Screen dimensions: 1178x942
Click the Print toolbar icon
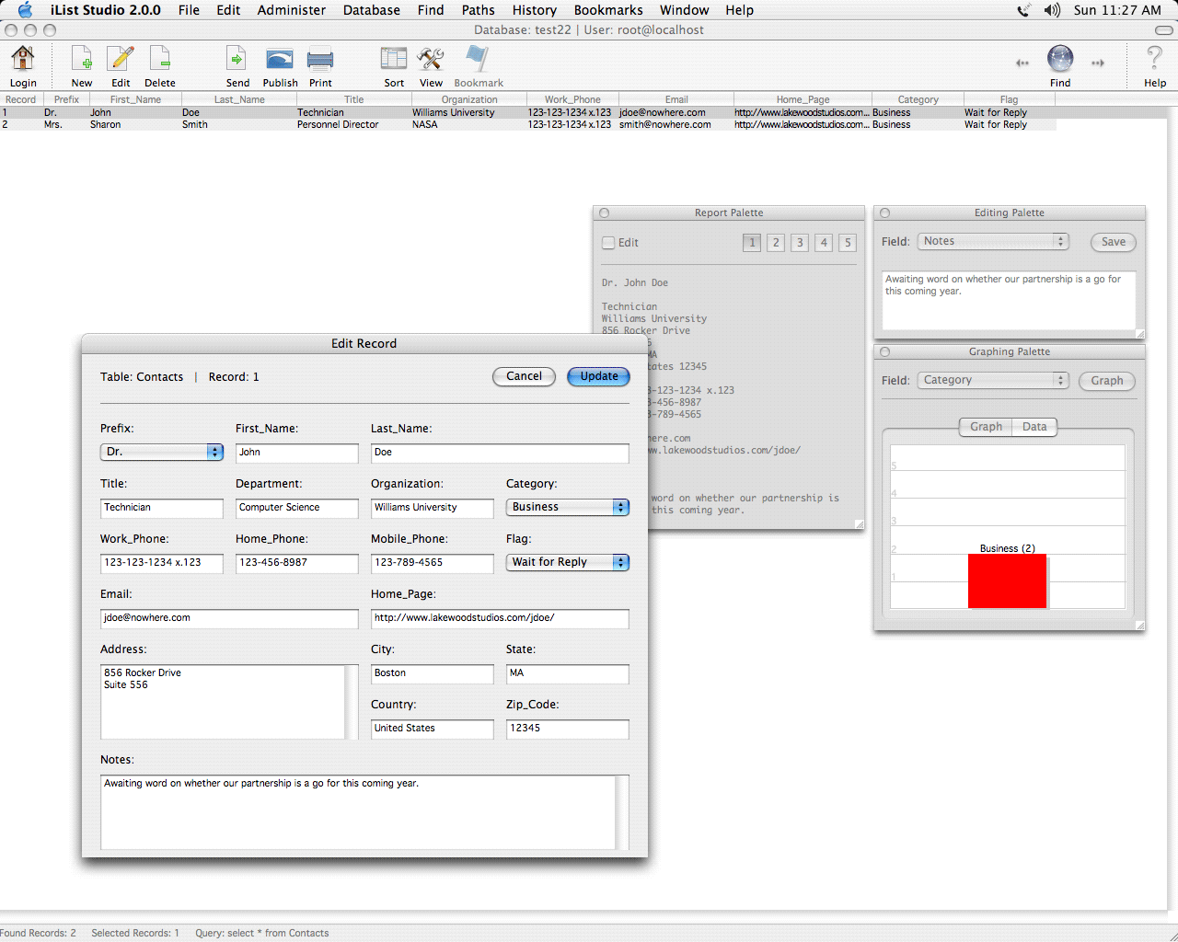click(320, 59)
